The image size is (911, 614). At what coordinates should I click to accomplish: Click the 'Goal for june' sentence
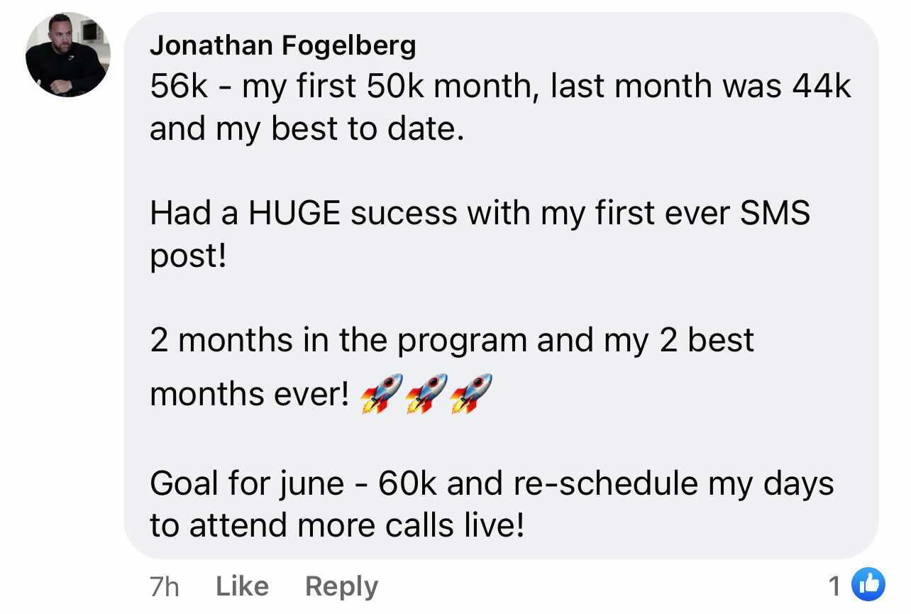[x=492, y=484]
